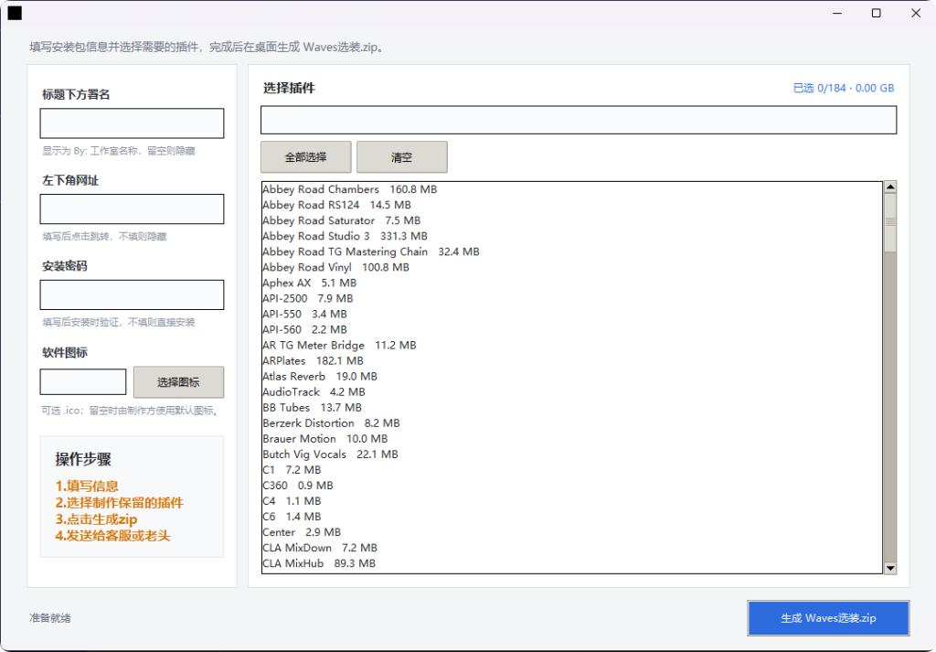Screen dimensions: 936x652
Task: Focus the plugin search box under 选择插件
Action: pos(579,120)
